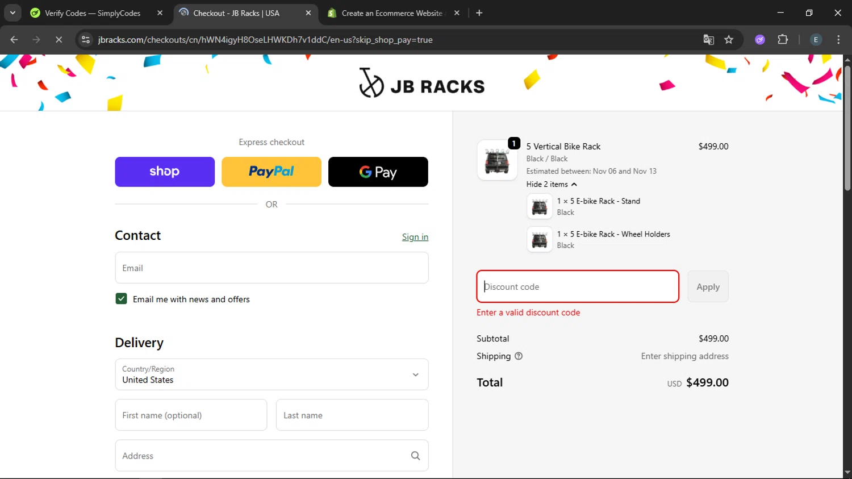852x479 pixels.
Task: Stop loading the page
Action: (x=59, y=40)
